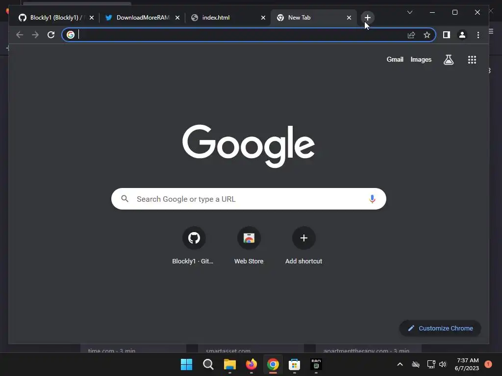Open File Explorer from taskbar

tap(229, 364)
